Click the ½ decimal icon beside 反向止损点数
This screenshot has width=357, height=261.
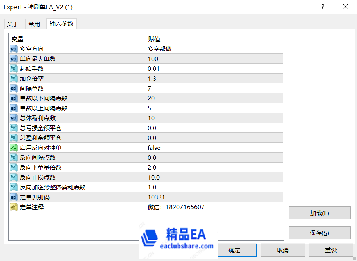[x=13, y=177]
